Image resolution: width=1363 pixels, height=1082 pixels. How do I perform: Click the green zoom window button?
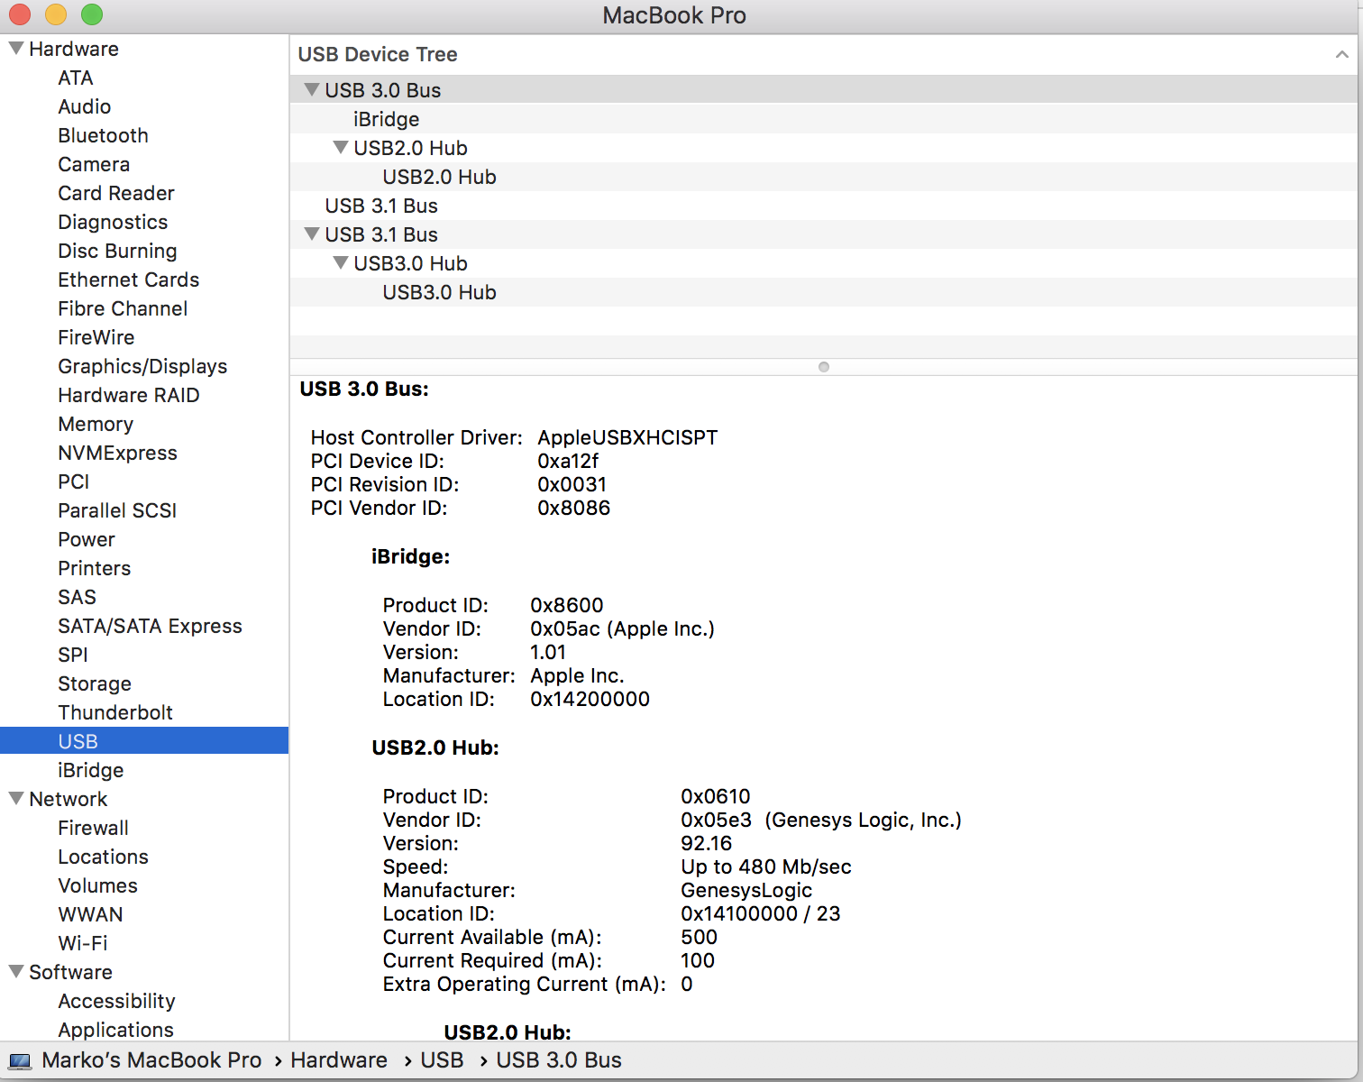tap(92, 14)
